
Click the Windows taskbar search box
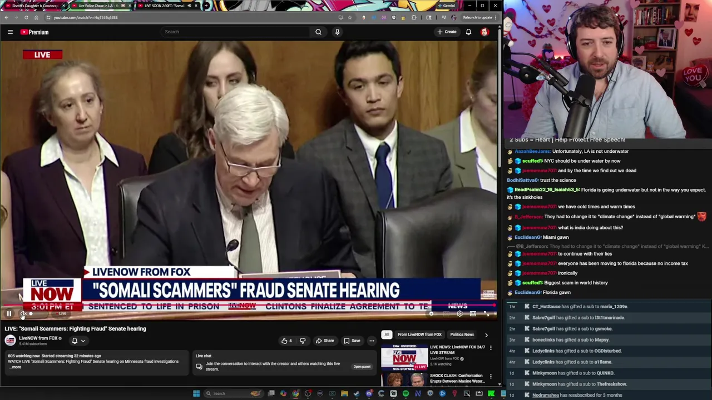234,393
